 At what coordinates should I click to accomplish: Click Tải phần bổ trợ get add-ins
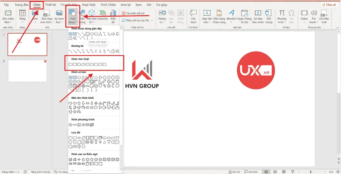[x=133, y=13]
